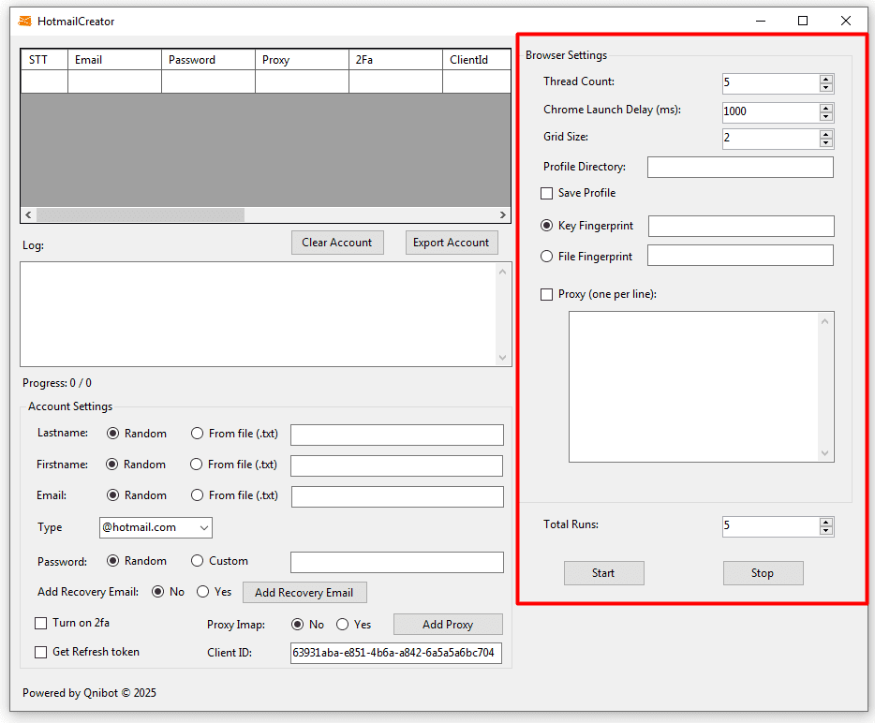Choose Random for Firstname
The image size is (875, 723).
coord(112,465)
